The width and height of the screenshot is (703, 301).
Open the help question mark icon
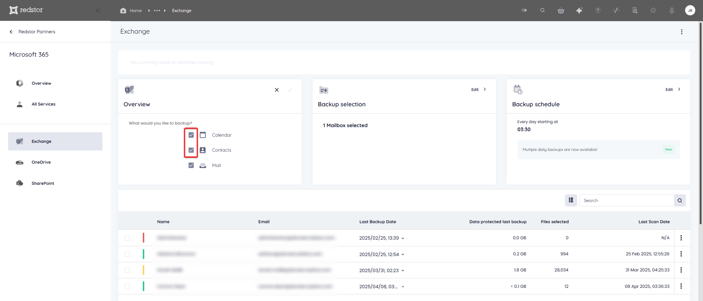[x=598, y=10]
